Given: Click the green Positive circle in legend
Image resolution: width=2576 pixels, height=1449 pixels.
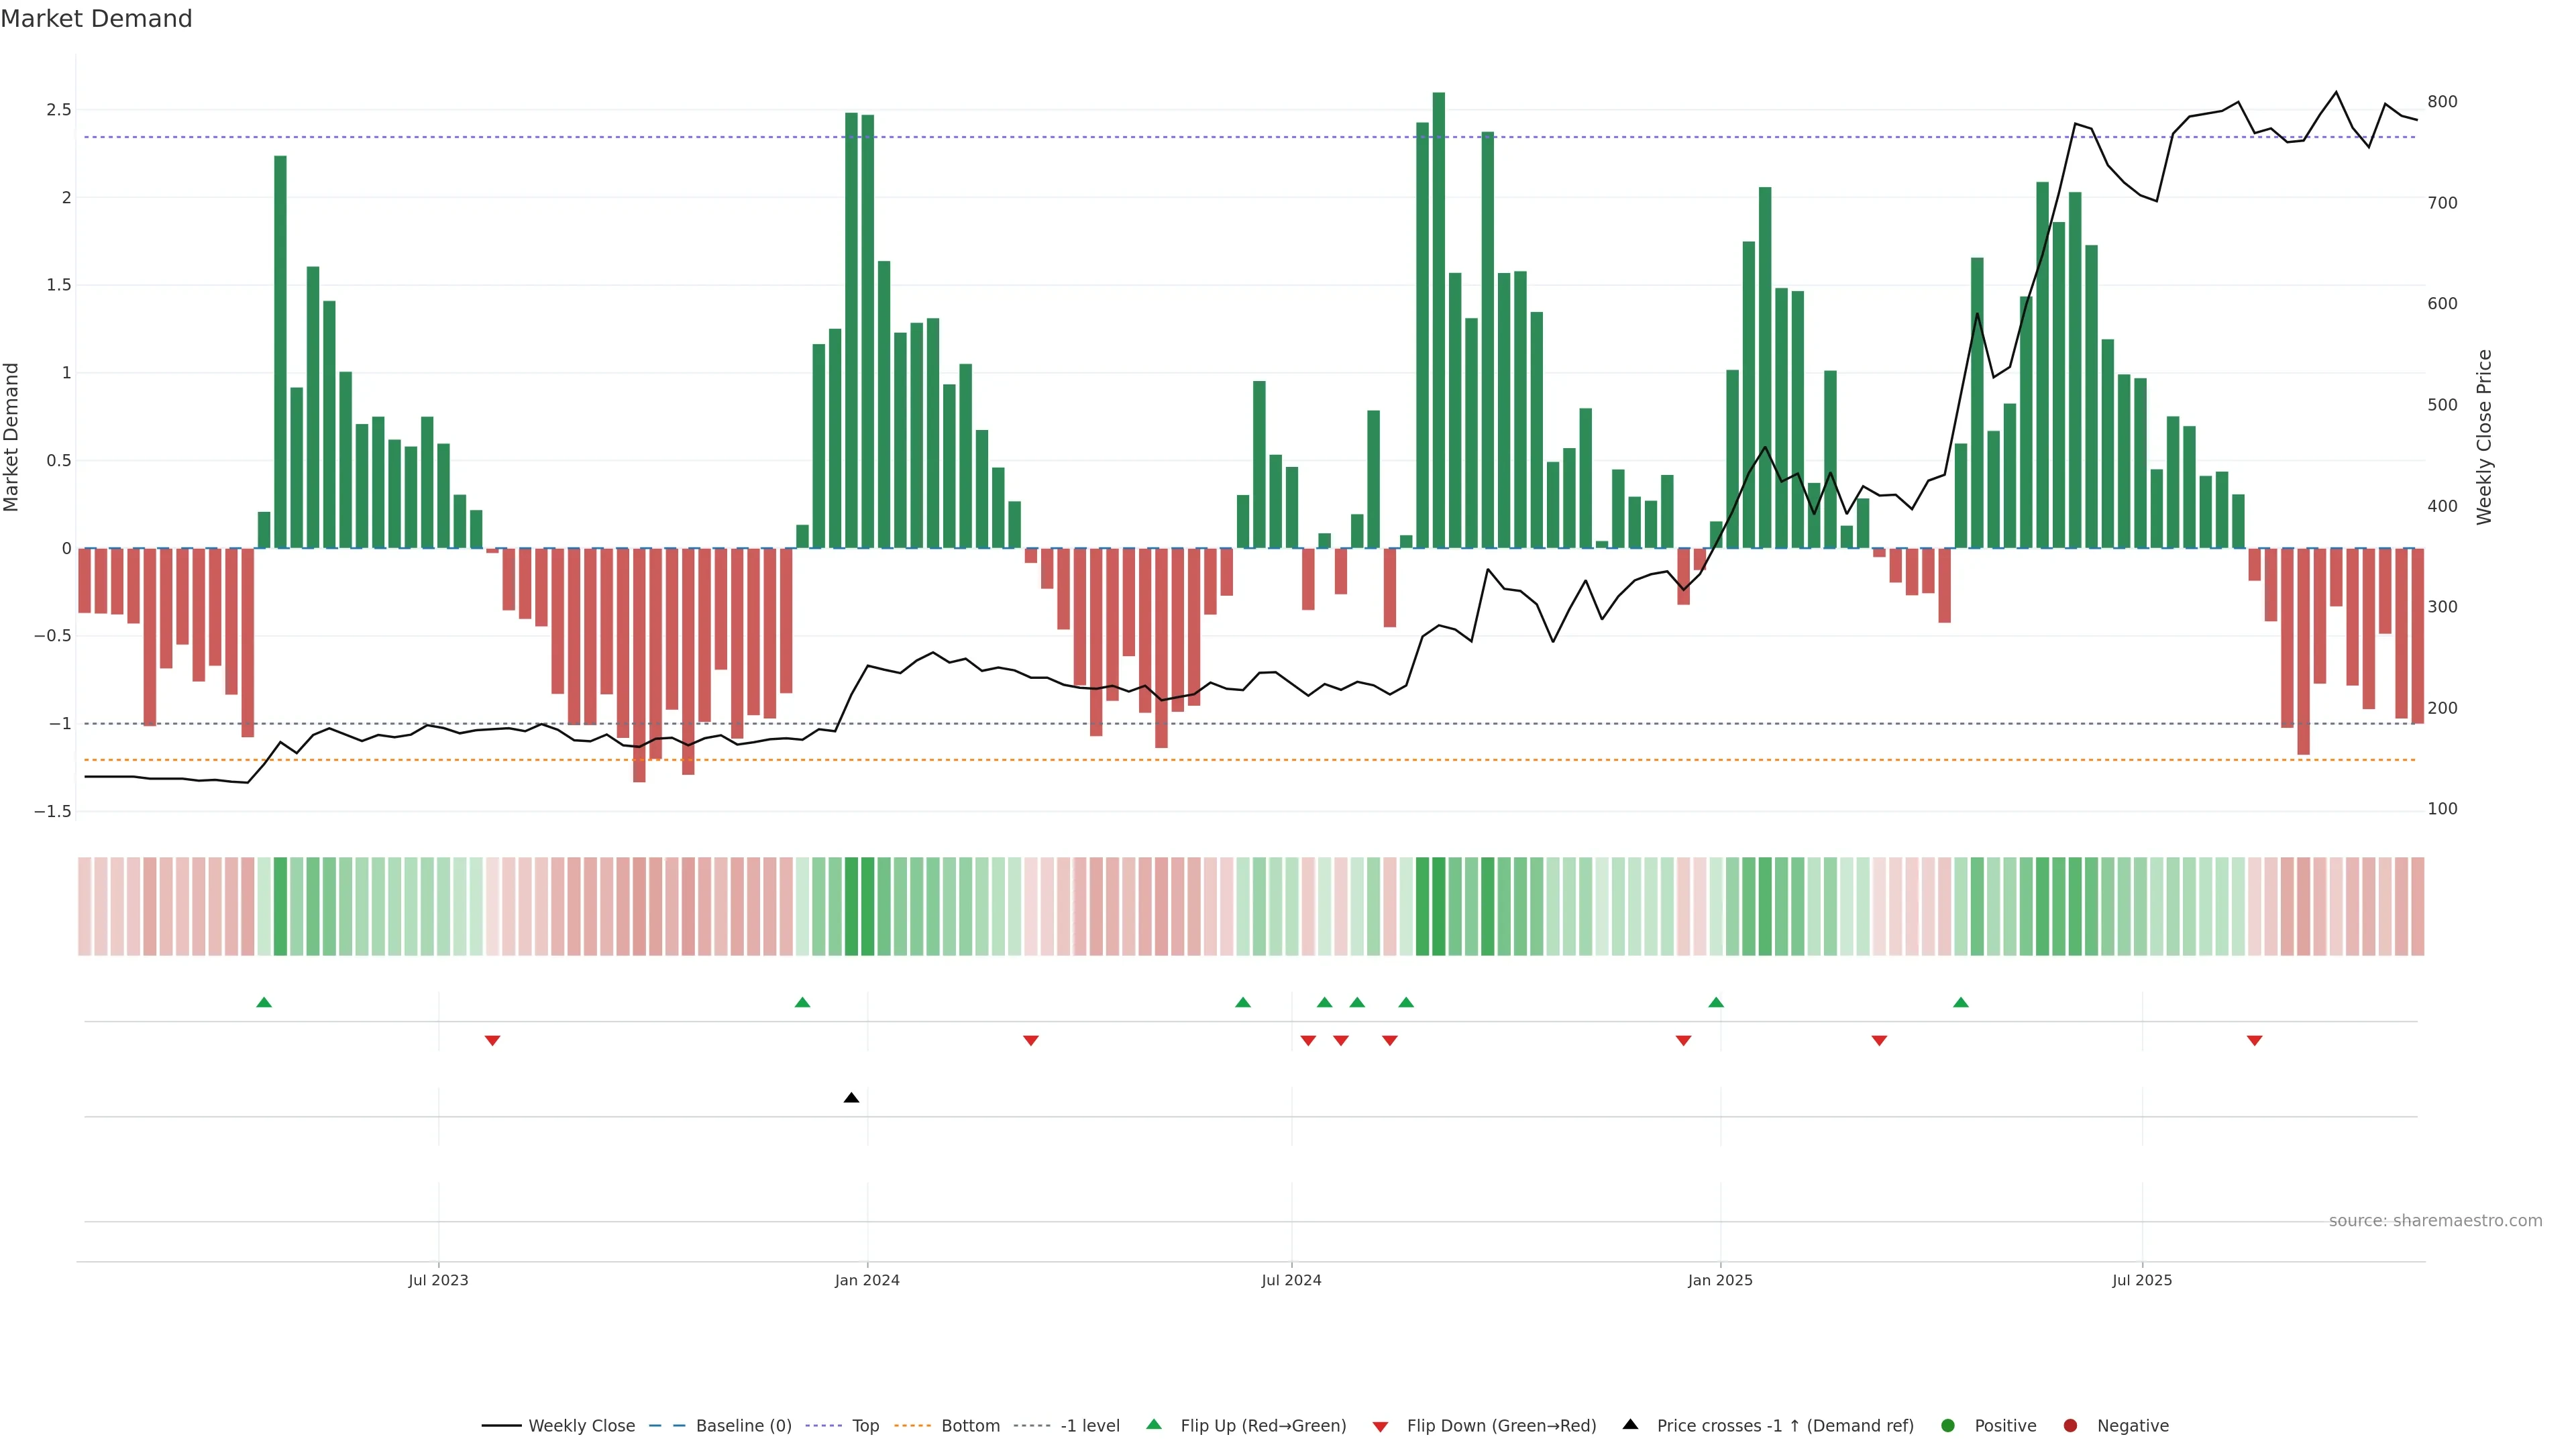Looking at the screenshot, I should coord(1947,1426).
